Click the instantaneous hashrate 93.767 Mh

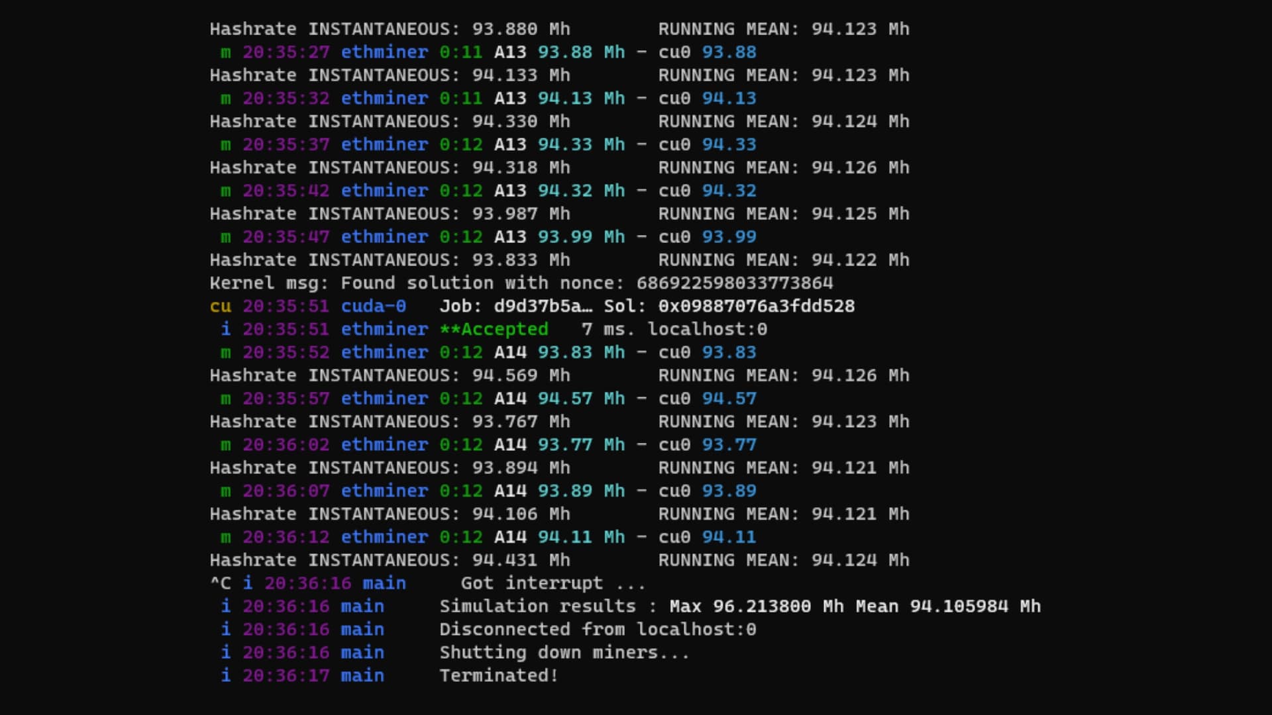click(x=521, y=422)
